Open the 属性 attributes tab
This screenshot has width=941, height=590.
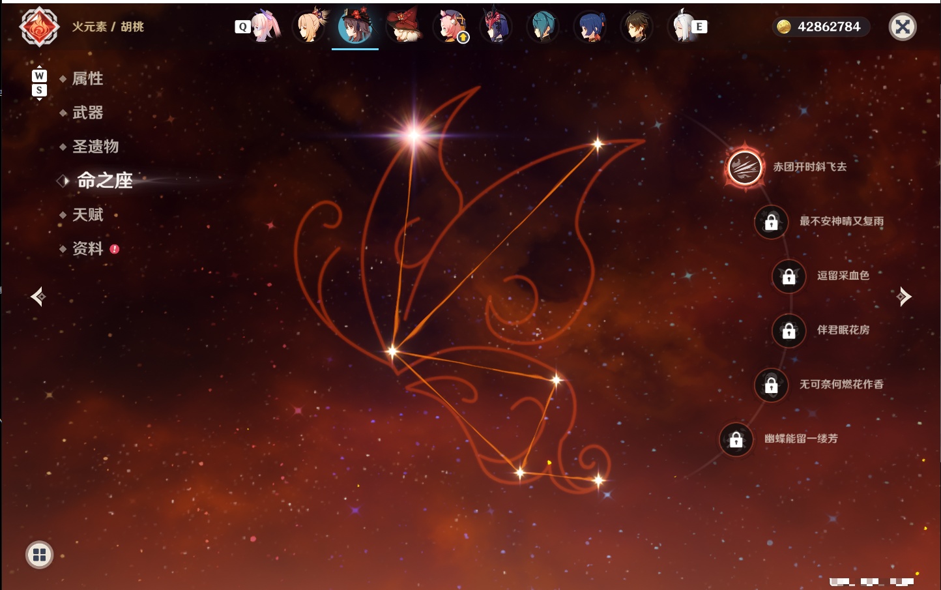click(87, 79)
